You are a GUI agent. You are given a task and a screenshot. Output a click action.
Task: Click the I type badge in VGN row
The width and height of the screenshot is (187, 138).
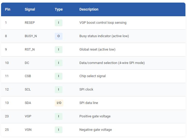pos(59,130)
